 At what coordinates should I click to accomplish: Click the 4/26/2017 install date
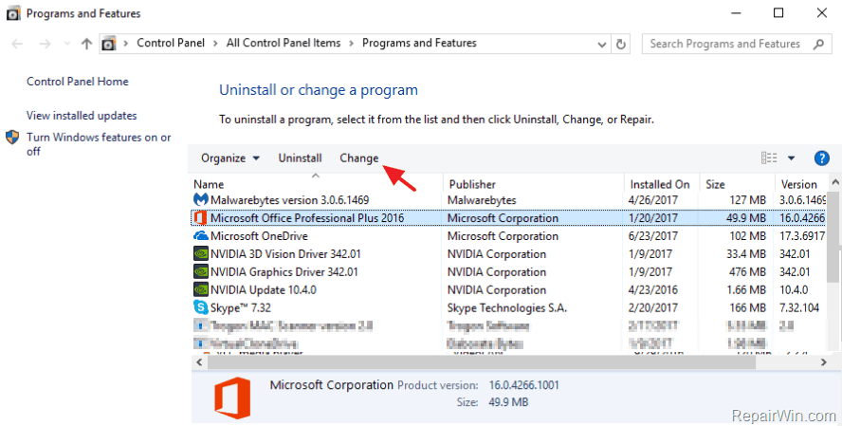(x=653, y=200)
